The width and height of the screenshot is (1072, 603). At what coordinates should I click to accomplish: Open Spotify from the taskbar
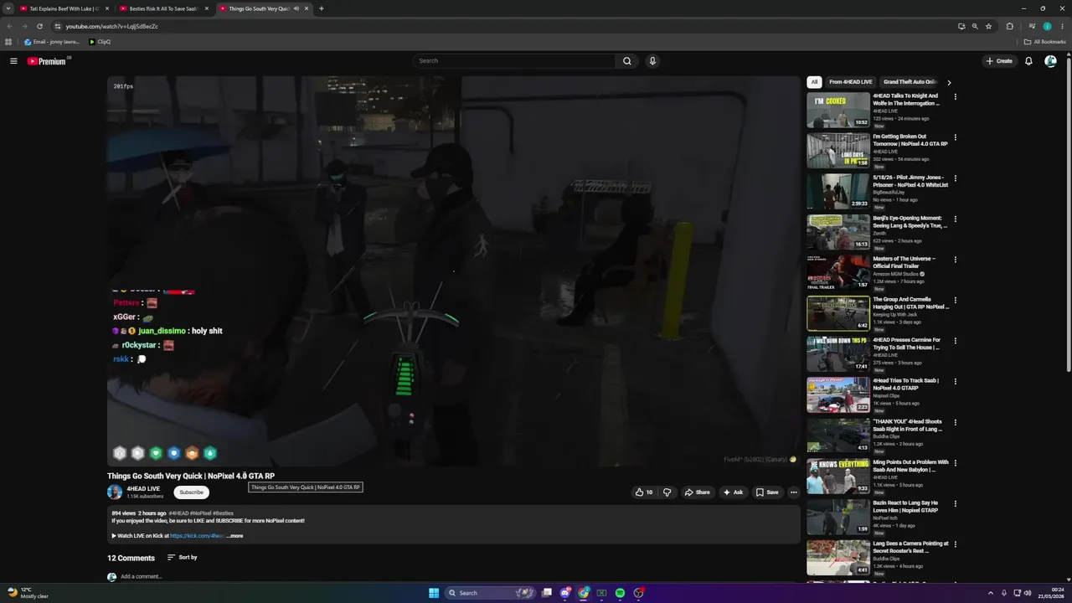[x=620, y=593]
